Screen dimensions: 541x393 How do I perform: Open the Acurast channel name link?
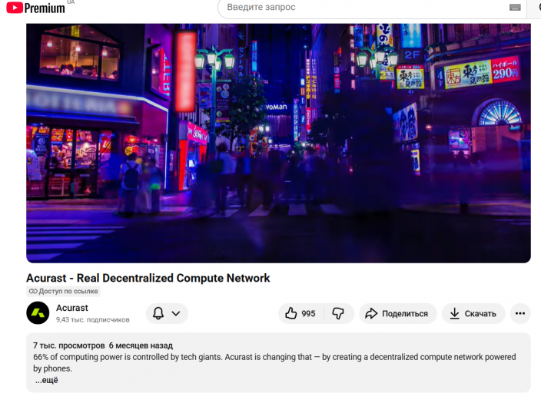point(72,308)
